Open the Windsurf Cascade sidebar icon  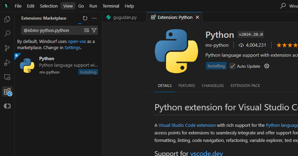(7, 106)
